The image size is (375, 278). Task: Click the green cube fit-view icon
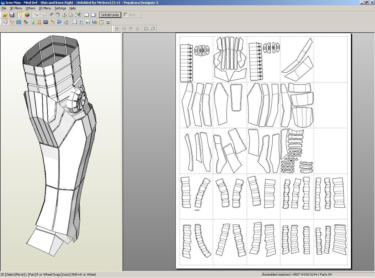click(78, 15)
